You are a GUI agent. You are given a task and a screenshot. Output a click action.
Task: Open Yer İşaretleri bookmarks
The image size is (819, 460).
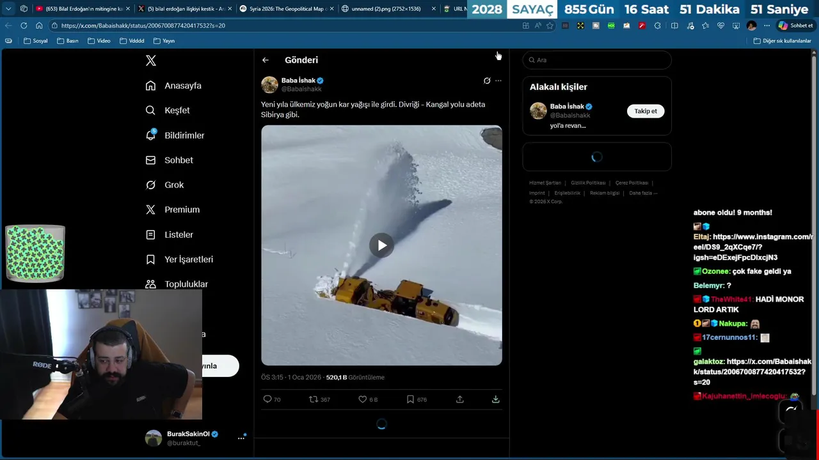pyautogui.click(x=179, y=259)
